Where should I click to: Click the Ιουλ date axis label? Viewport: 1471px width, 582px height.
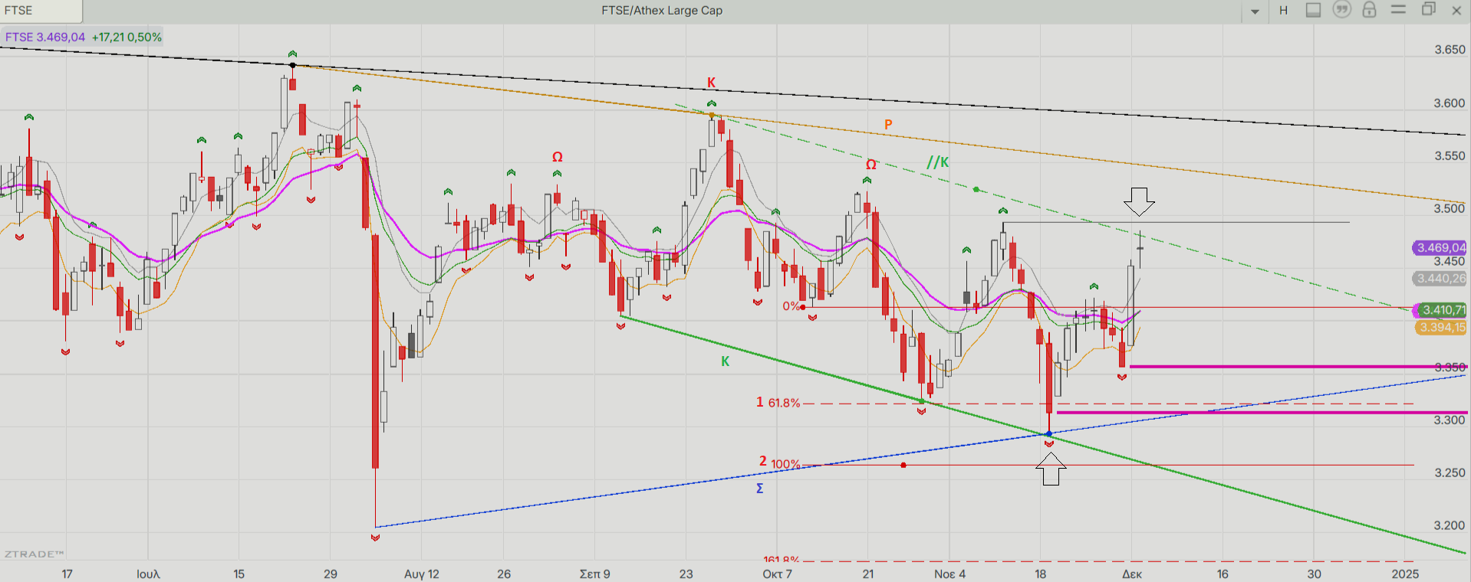[148, 574]
